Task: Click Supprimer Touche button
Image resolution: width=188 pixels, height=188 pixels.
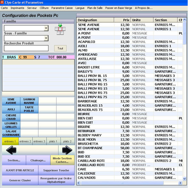Action: (56, 170)
